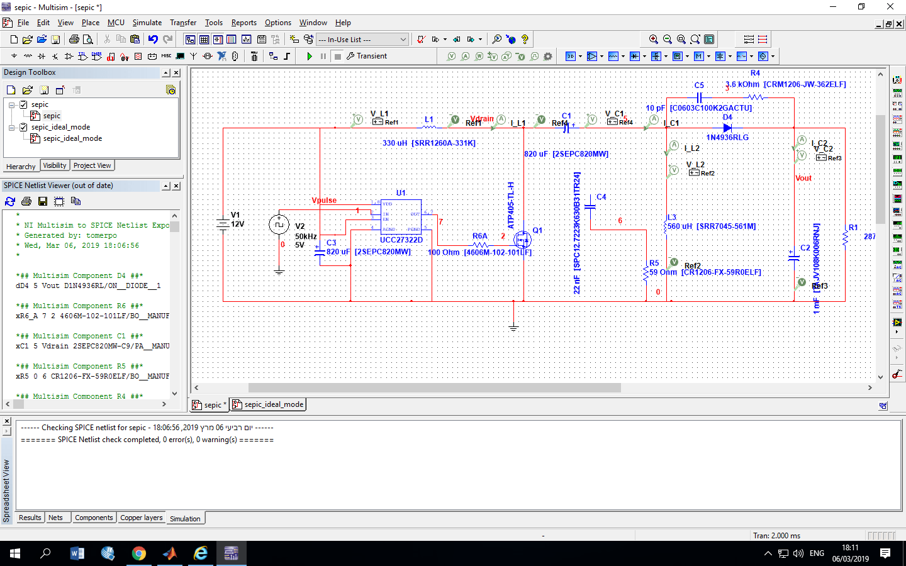The image size is (906, 566).
Task: Stop the simulation using the stop button
Action: 337,56
